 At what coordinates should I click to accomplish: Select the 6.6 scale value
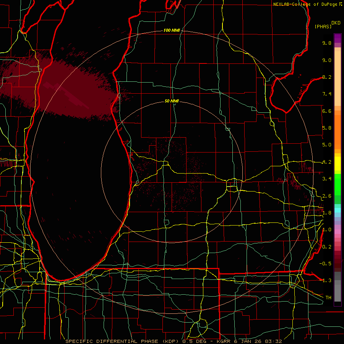(x=327, y=111)
